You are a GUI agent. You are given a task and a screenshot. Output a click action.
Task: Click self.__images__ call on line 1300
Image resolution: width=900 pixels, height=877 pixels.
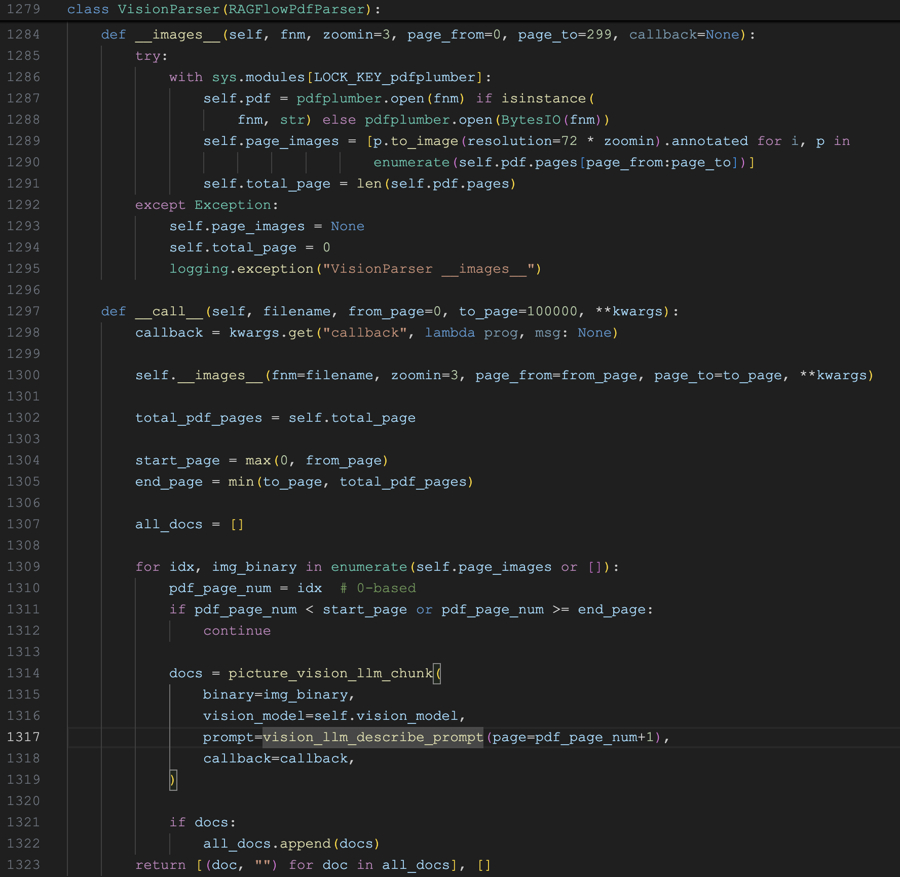(199, 375)
